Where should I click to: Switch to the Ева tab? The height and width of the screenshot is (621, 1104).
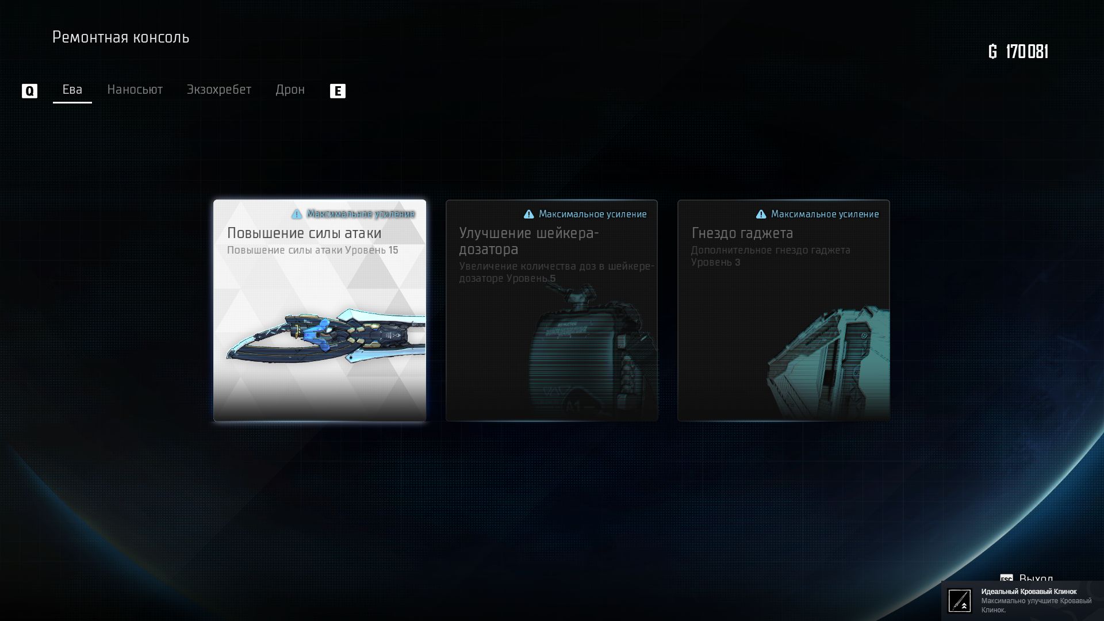(72, 90)
